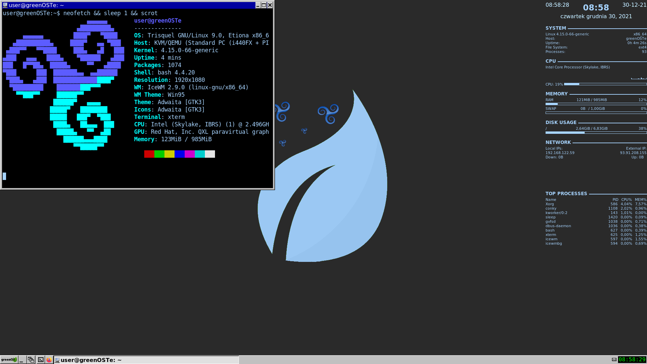This screenshot has width=647, height=364.
Task: Click the green color block in neofetch
Action: pos(159,154)
